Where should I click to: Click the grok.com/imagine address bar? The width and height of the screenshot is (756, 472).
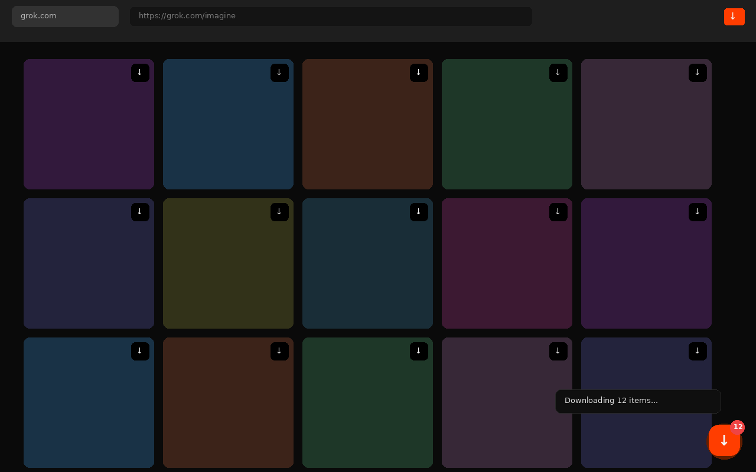coord(331,17)
